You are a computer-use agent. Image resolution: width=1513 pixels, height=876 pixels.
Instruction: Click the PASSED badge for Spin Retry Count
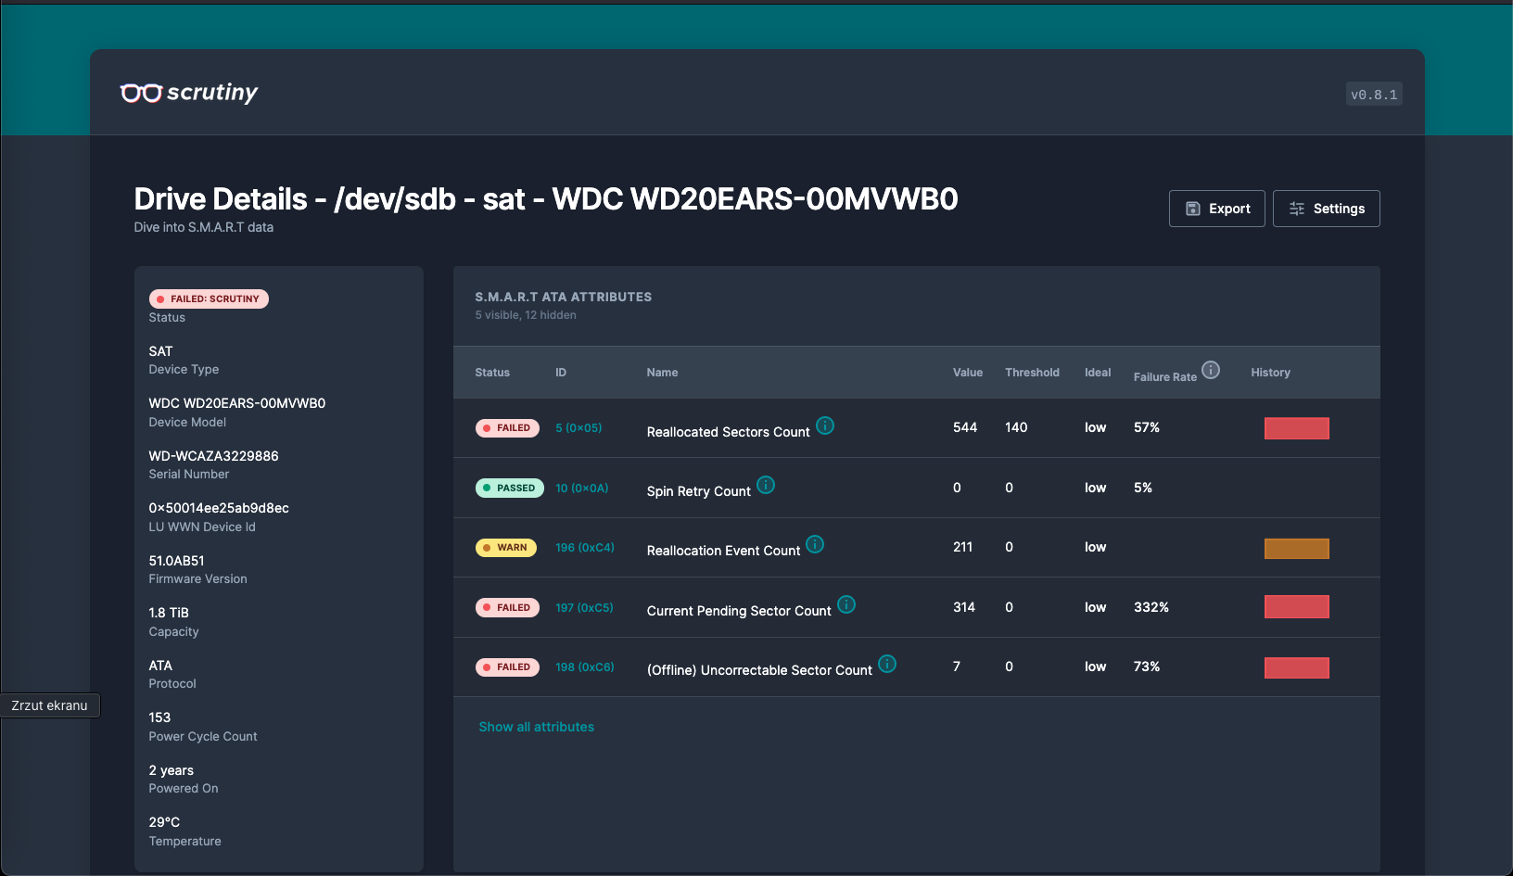coord(510,488)
